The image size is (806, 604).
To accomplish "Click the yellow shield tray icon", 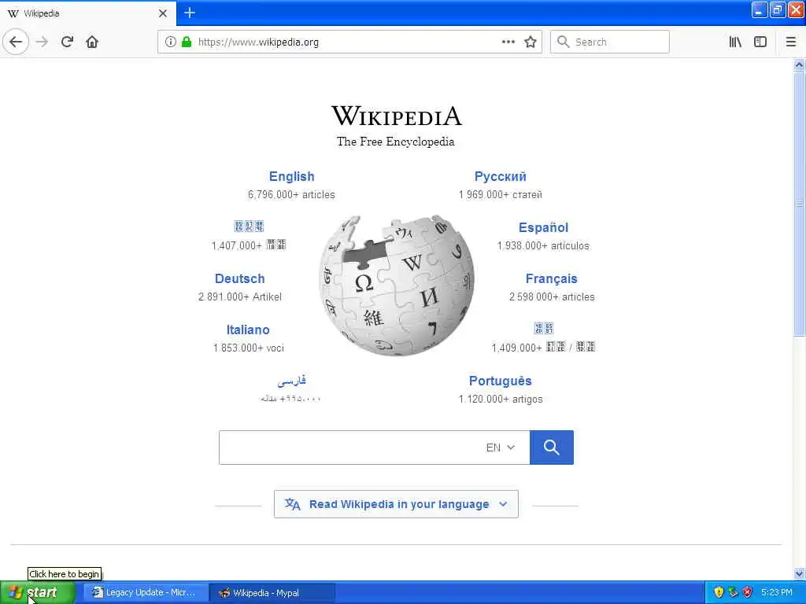I will pyautogui.click(x=719, y=592).
